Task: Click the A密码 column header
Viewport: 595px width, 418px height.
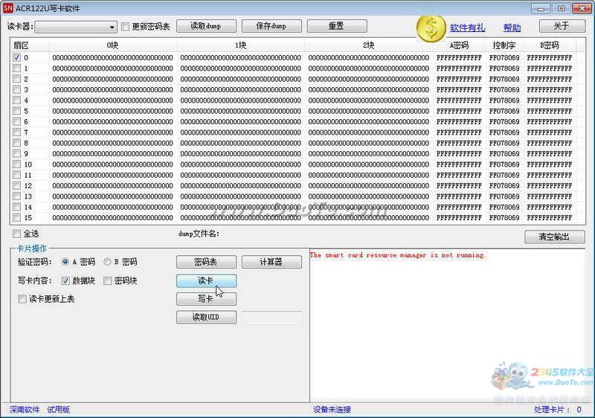Action: [x=459, y=45]
